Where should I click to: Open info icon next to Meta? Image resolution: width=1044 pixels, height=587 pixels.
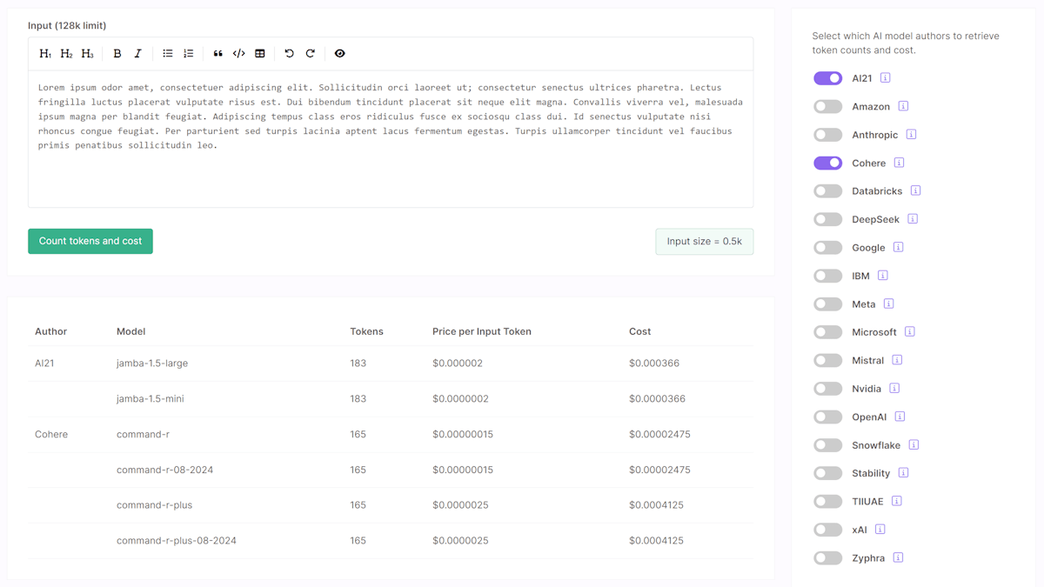point(888,304)
